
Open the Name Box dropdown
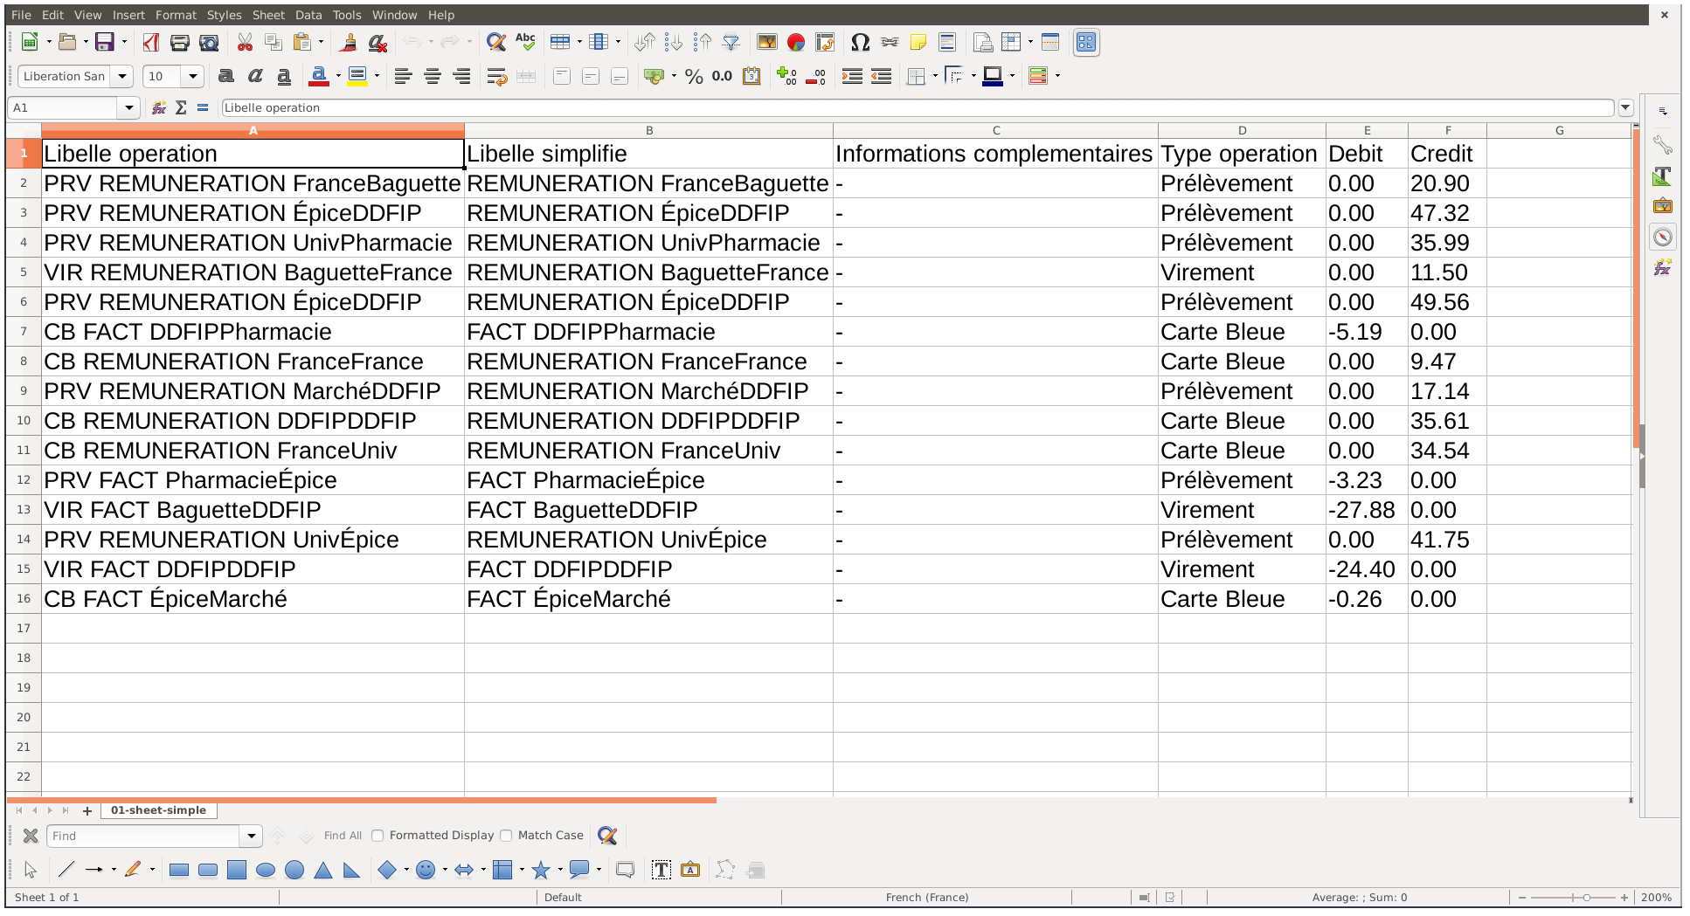[129, 107]
